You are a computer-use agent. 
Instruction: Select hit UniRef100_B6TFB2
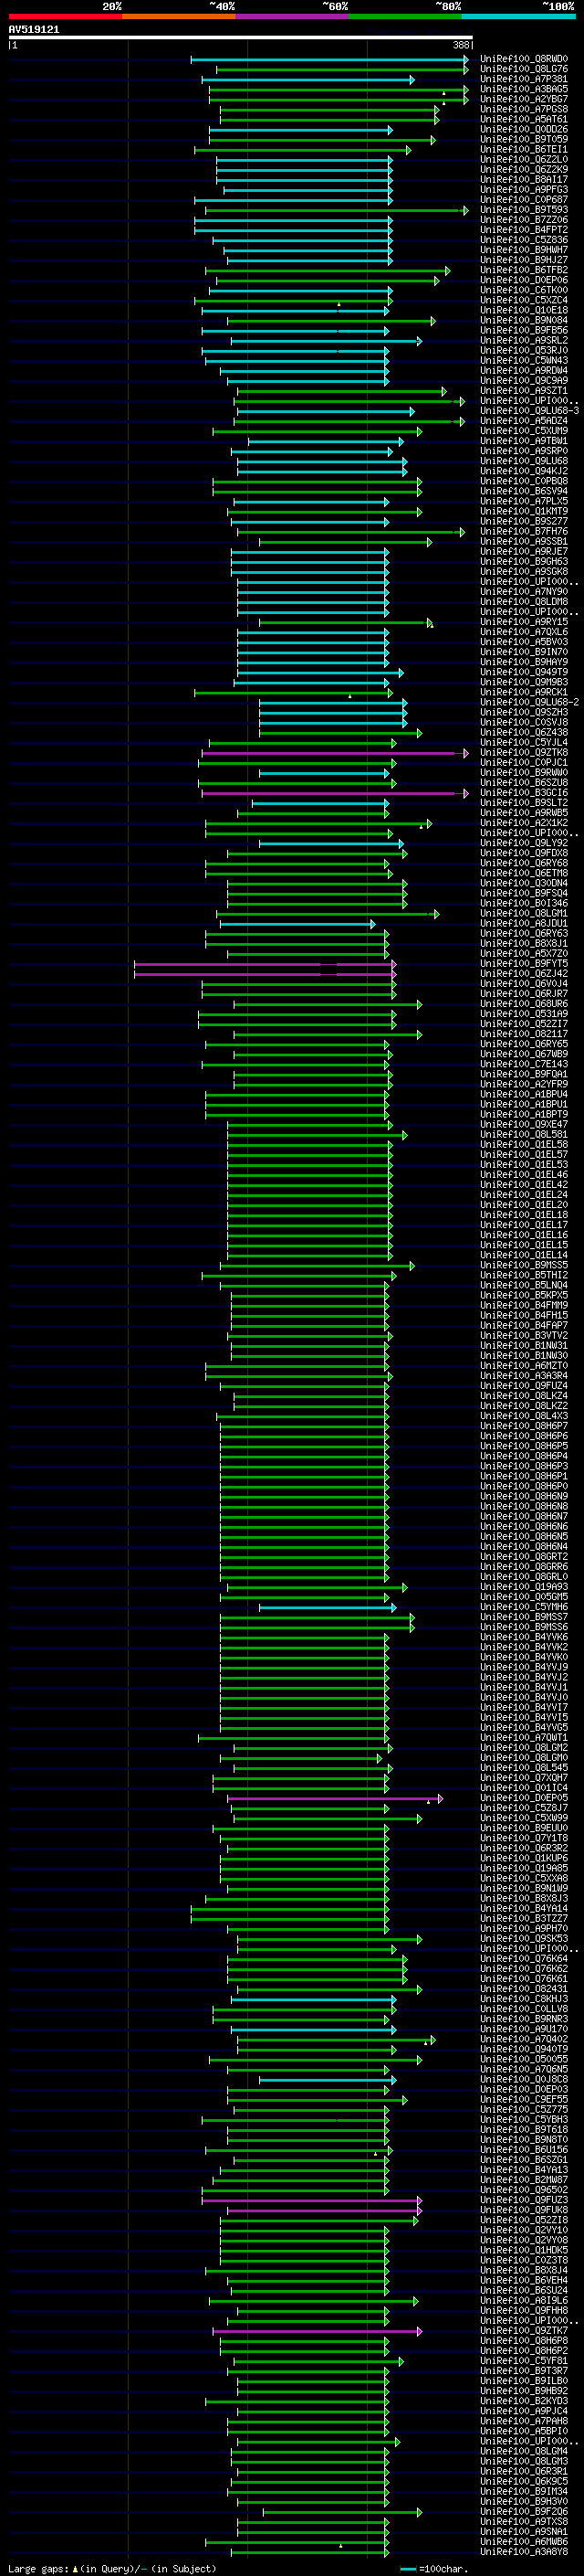click(x=524, y=270)
